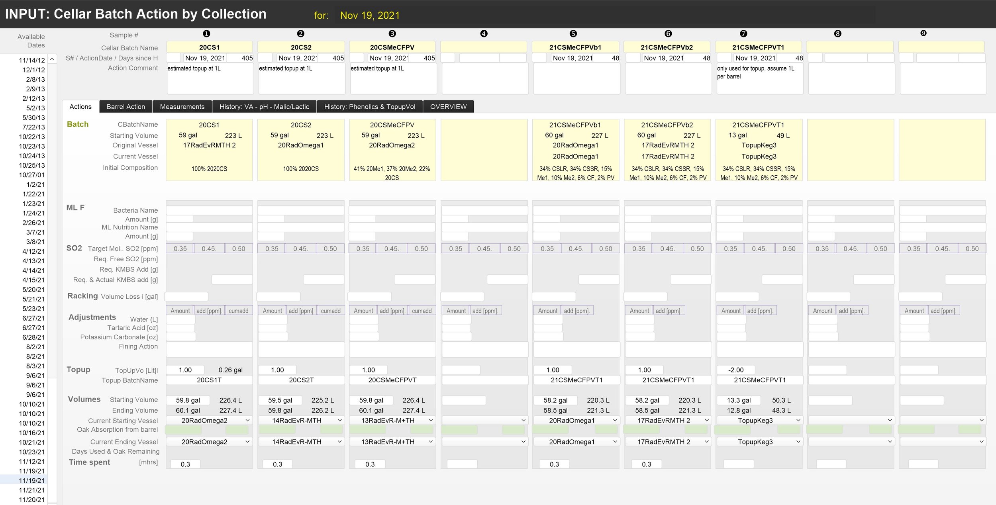This screenshot has width=996, height=505.
Task: Click sample number 2 circle icon
Action: pos(301,34)
